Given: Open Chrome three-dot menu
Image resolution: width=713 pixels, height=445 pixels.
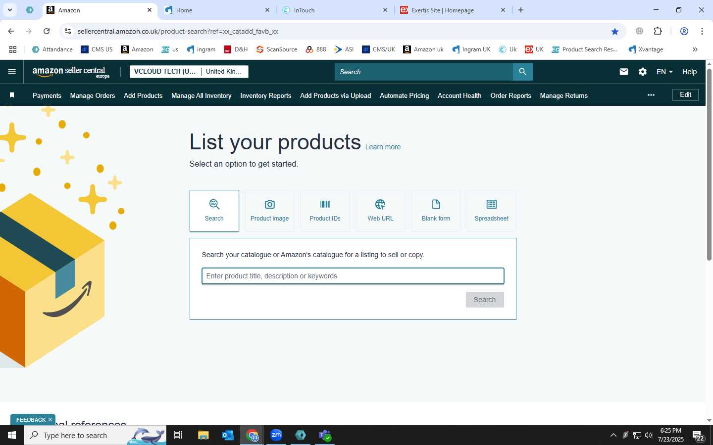Looking at the screenshot, I should (x=702, y=31).
